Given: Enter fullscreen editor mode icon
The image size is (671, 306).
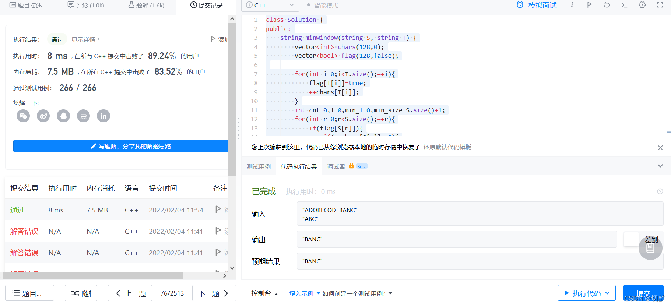Looking at the screenshot, I should click(660, 5).
